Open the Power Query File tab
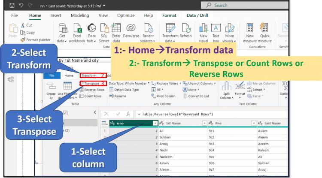 point(52,75)
